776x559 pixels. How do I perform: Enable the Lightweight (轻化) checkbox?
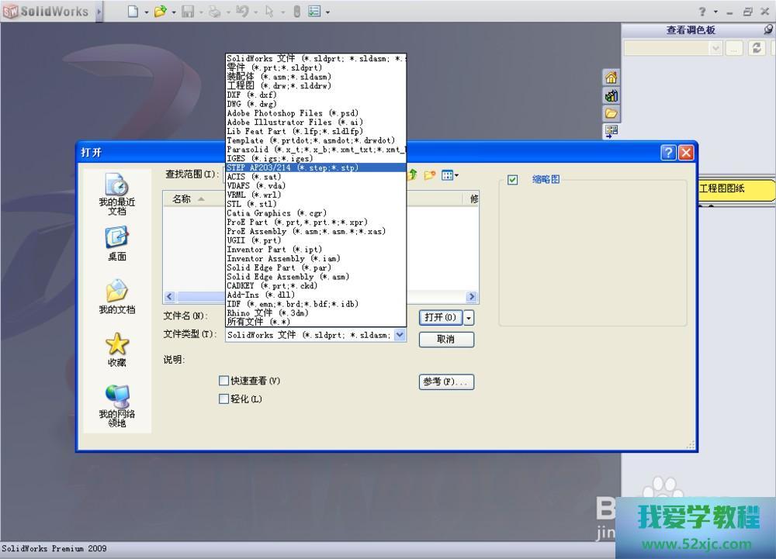pyautogui.click(x=224, y=399)
